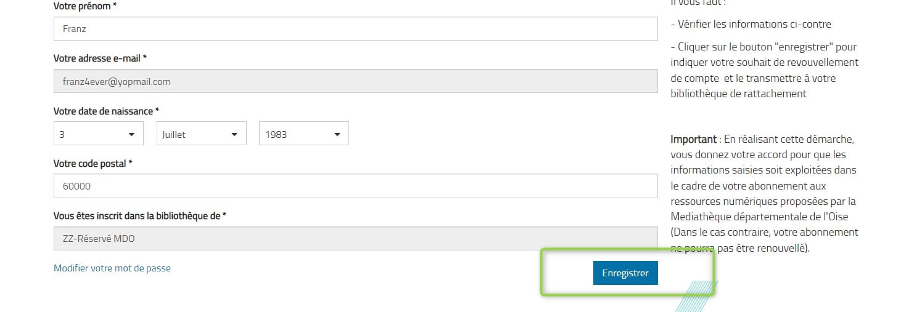Click the Votre code postal label

point(93,164)
